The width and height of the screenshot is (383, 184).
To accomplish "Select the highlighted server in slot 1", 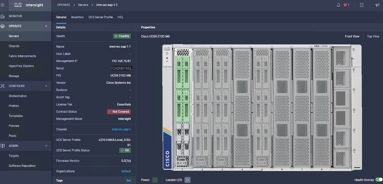I will click(x=183, y=108).
